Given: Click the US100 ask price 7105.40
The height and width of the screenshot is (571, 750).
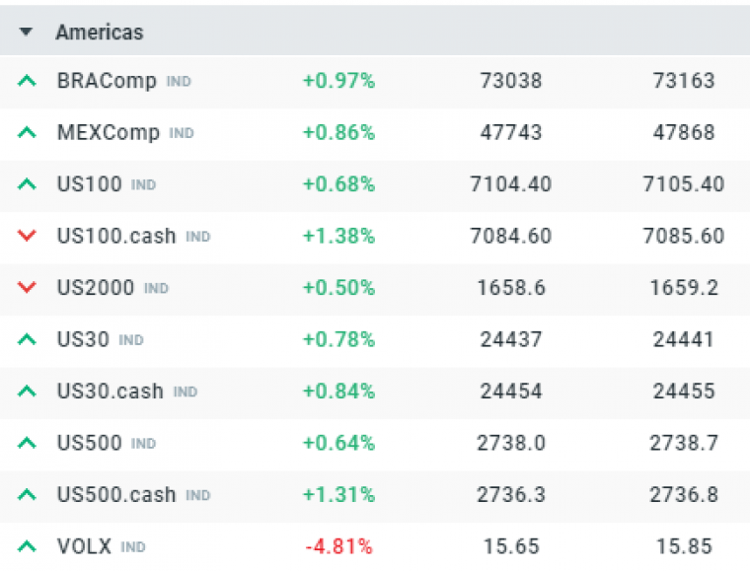Looking at the screenshot, I should tap(683, 184).
